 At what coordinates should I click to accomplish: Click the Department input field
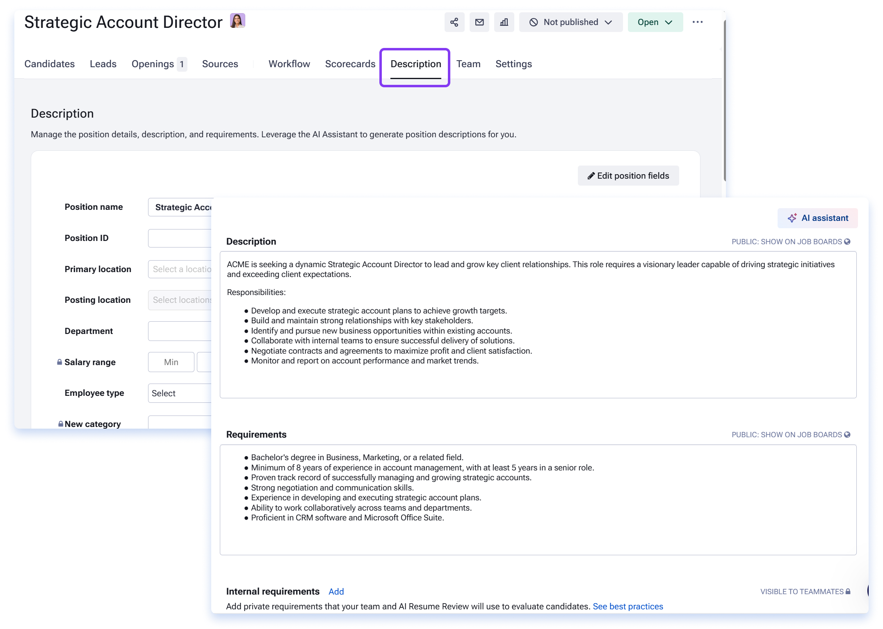click(x=180, y=331)
